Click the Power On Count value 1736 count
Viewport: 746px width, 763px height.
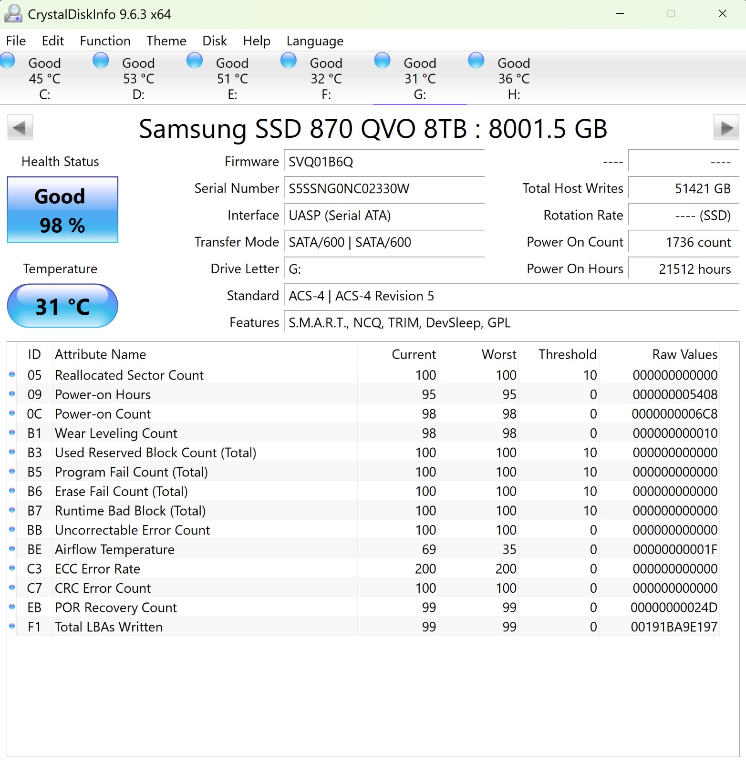(684, 242)
